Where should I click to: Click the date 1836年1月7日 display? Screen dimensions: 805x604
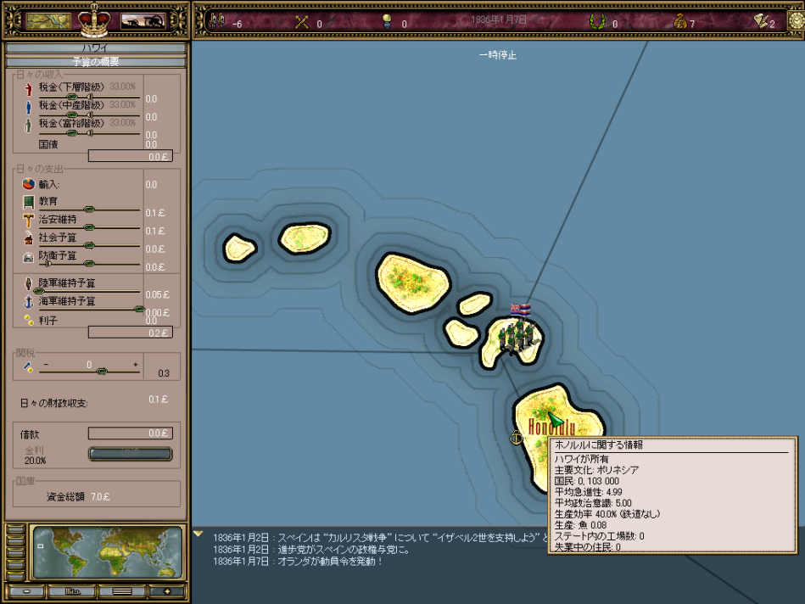click(499, 20)
